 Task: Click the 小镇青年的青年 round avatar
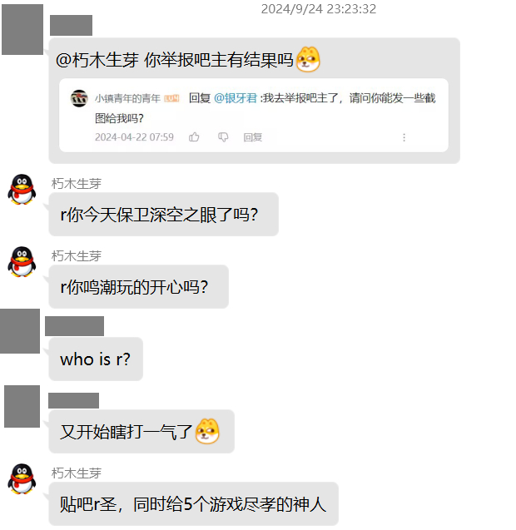click(79, 98)
